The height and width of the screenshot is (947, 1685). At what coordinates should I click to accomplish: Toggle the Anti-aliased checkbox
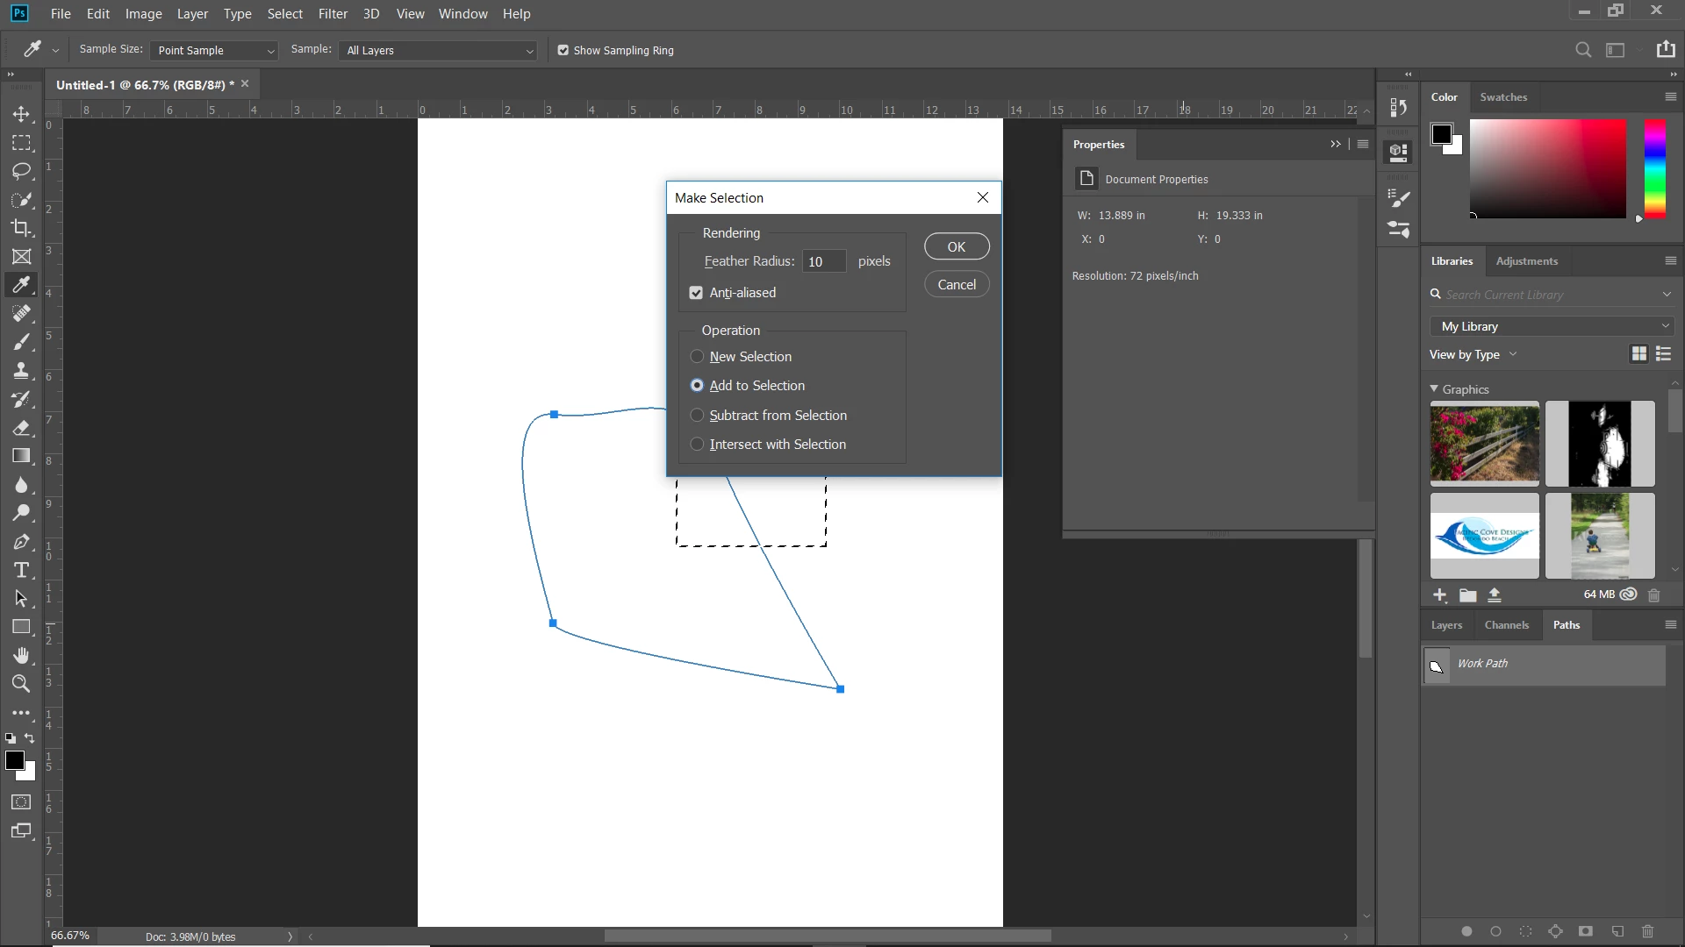pos(696,293)
